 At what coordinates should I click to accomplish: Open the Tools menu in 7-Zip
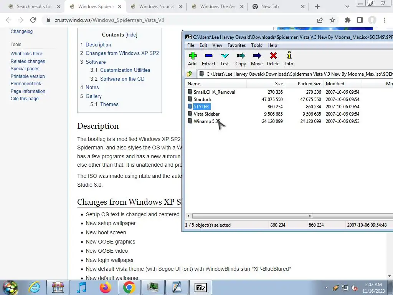[257, 45]
